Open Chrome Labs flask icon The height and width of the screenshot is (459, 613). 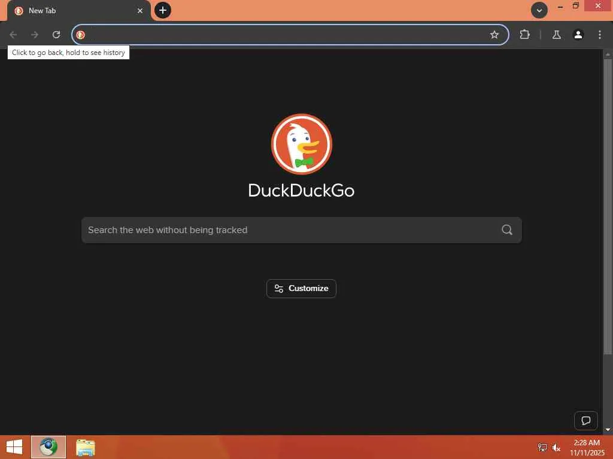click(557, 35)
